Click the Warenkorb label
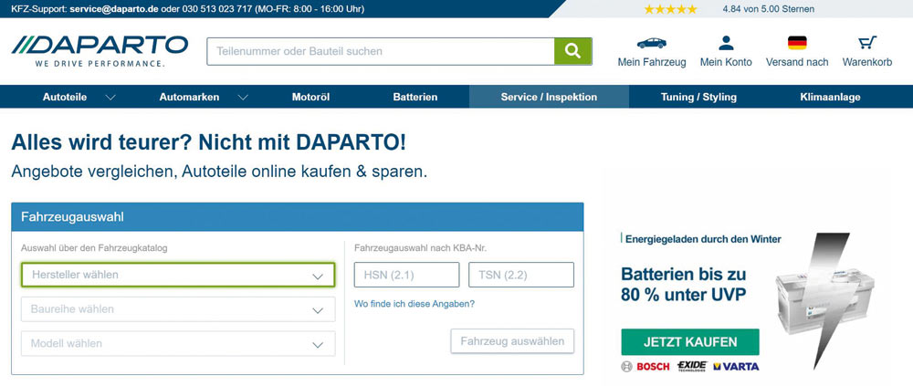Image resolution: width=913 pixels, height=386 pixels. [x=867, y=62]
